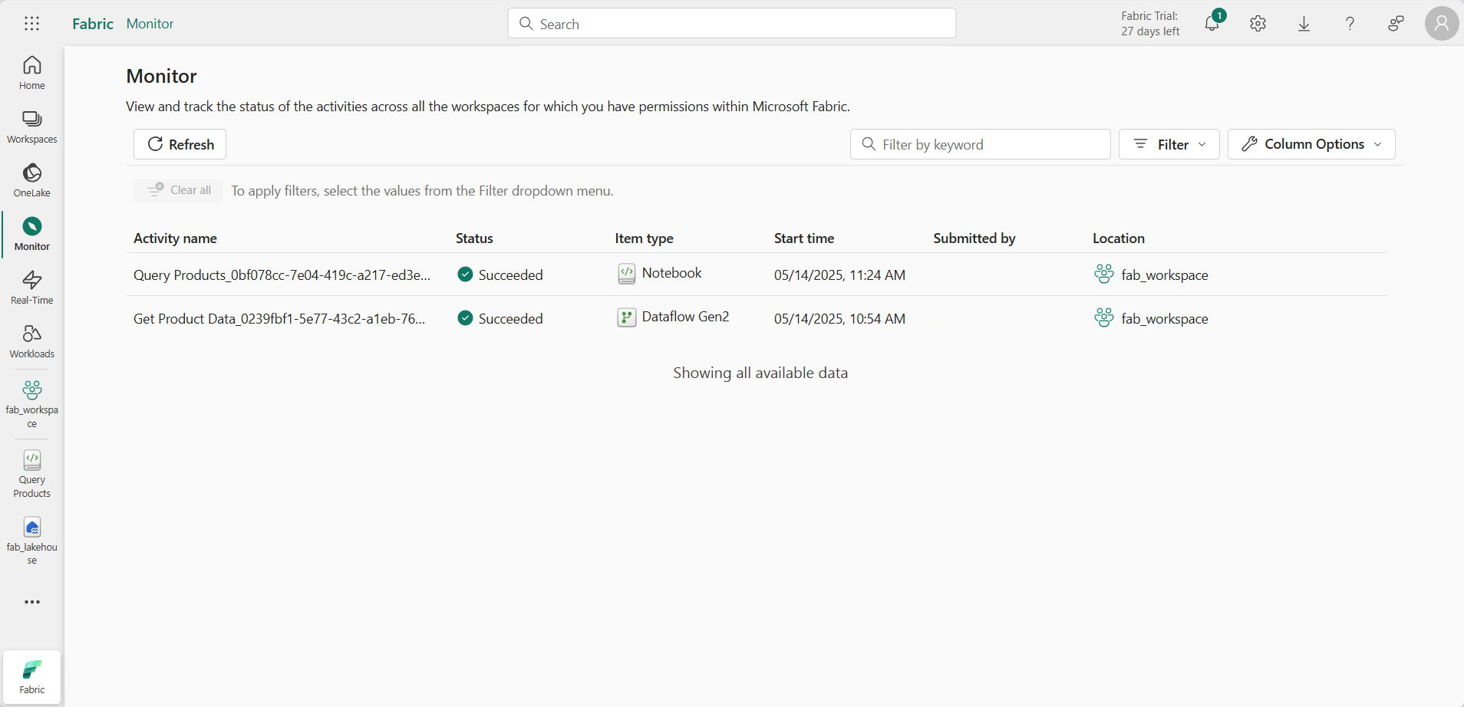Click Succeeded status icon for Get Product Data
Viewport: 1464px width, 707px height.
point(465,317)
